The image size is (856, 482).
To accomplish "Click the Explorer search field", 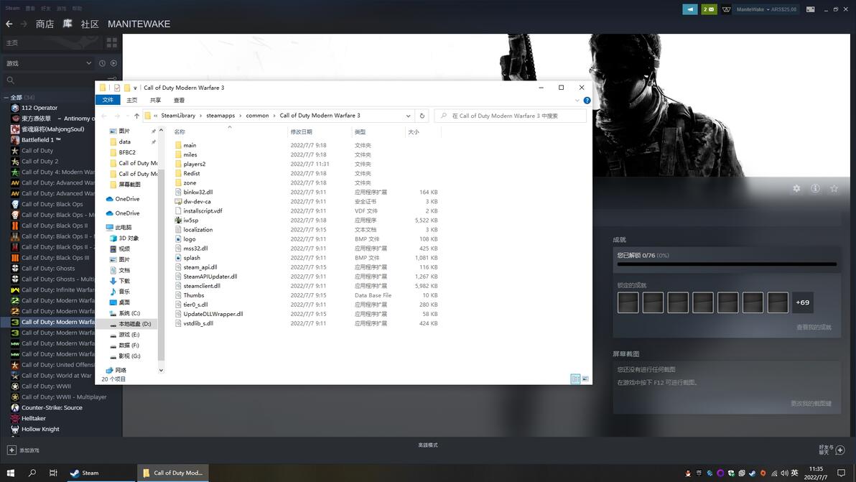I will click(x=511, y=116).
